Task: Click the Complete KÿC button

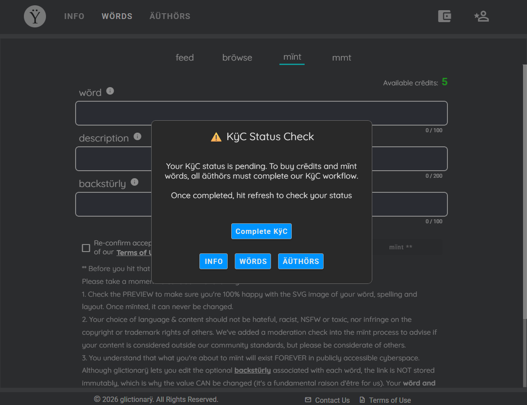Action: coord(261,231)
